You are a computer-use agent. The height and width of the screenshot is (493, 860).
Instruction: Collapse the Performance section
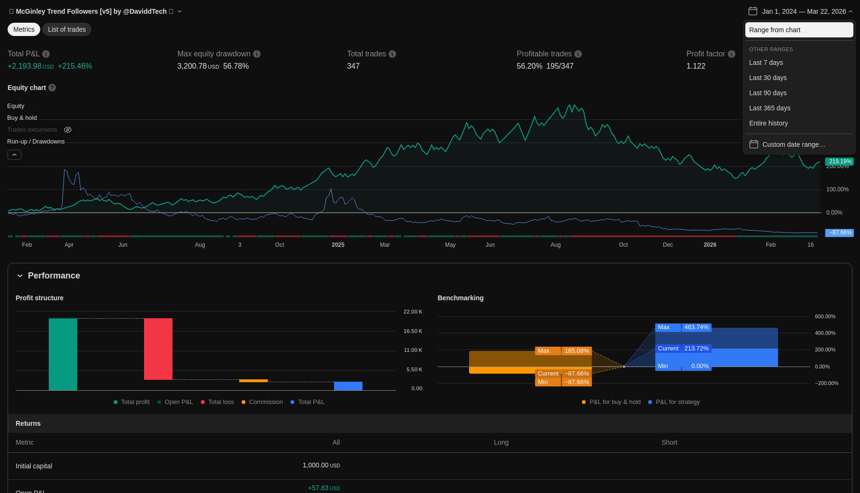coord(20,276)
